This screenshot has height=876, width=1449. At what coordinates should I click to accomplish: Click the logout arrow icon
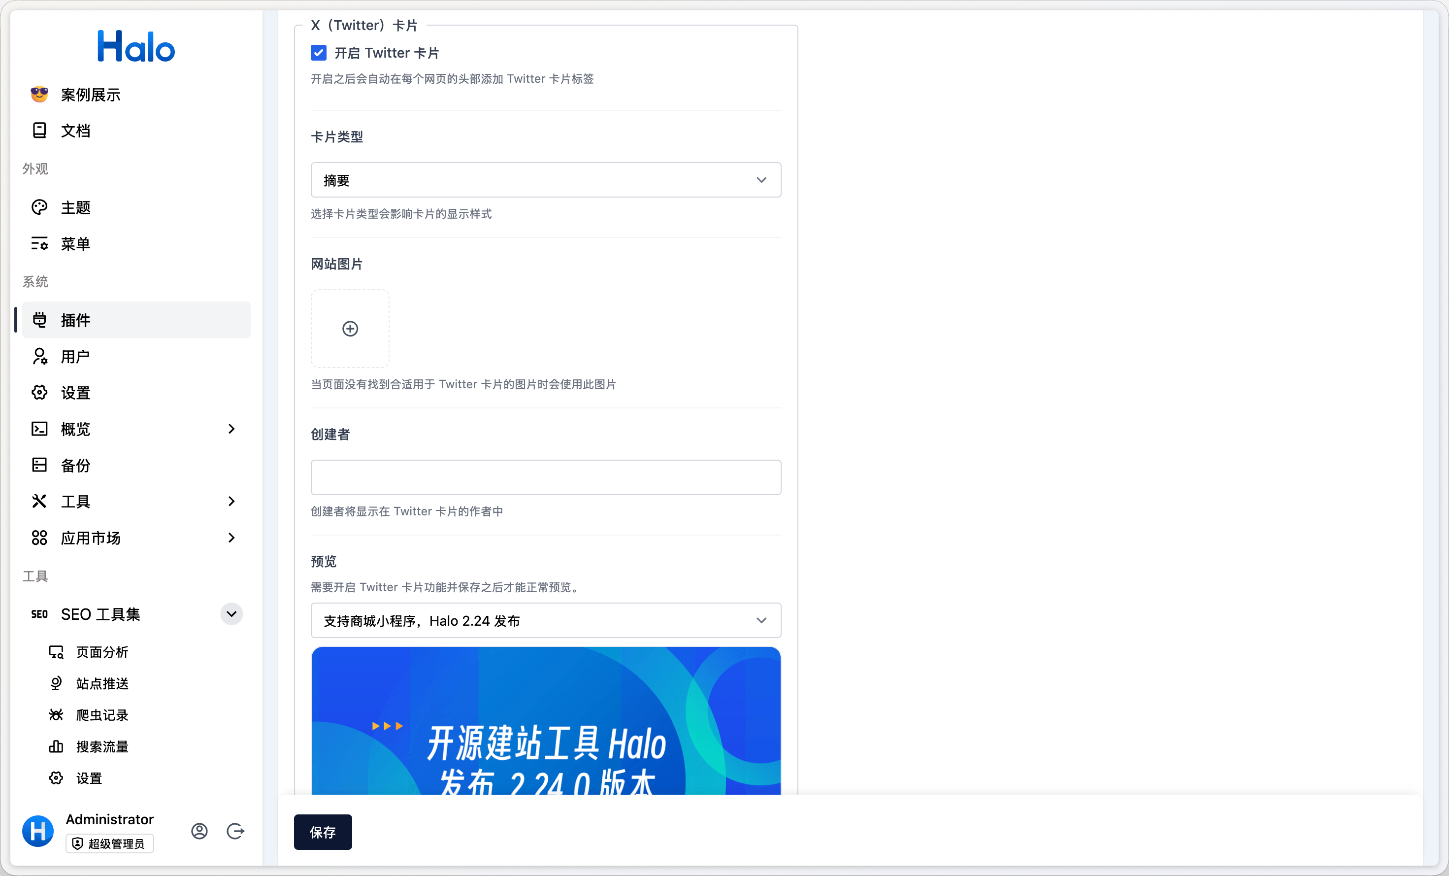pyautogui.click(x=235, y=831)
